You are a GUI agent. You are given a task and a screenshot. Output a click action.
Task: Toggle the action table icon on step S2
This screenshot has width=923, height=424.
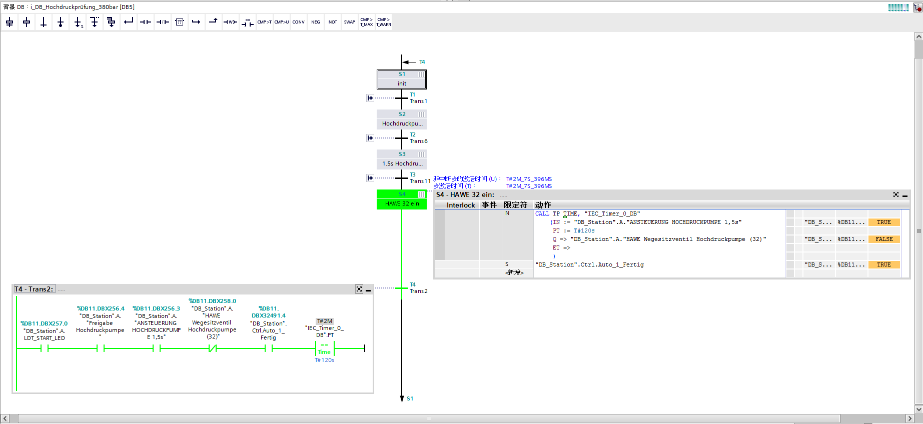click(x=421, y=114)
